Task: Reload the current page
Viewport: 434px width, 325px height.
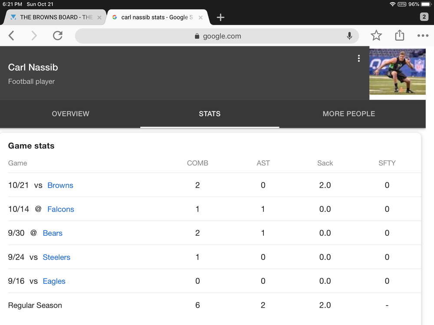Action: tap(58, 36)
